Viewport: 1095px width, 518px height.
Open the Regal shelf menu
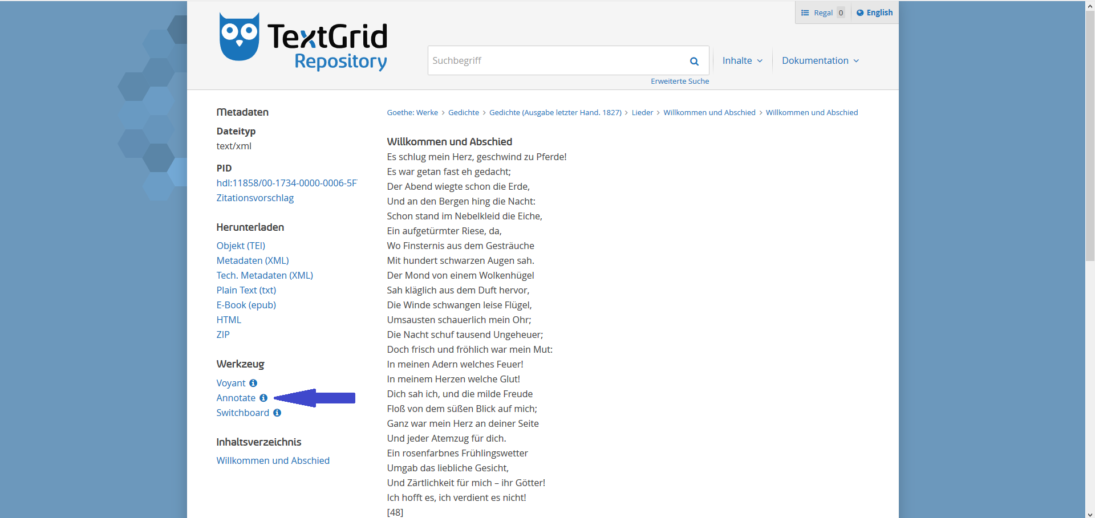[x=823, y=12]
